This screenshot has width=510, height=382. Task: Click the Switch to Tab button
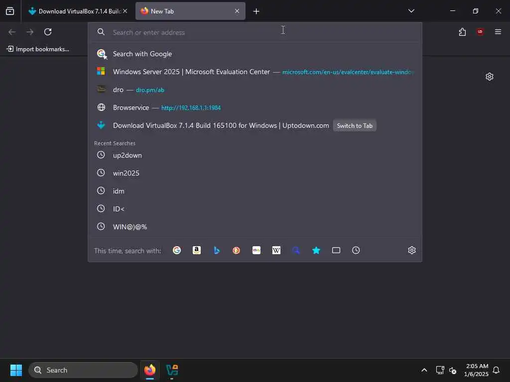pos(355,126)
